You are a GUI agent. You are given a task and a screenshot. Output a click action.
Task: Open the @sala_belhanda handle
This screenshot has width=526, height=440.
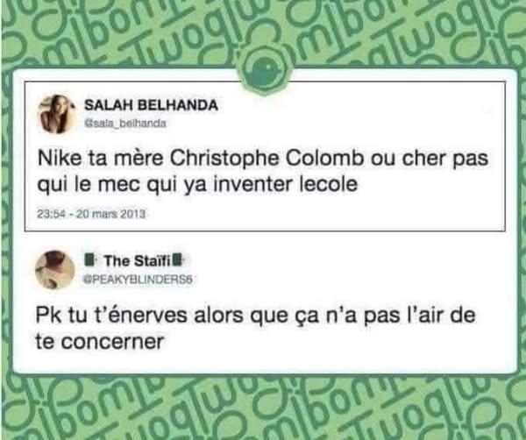coord(125,123)
